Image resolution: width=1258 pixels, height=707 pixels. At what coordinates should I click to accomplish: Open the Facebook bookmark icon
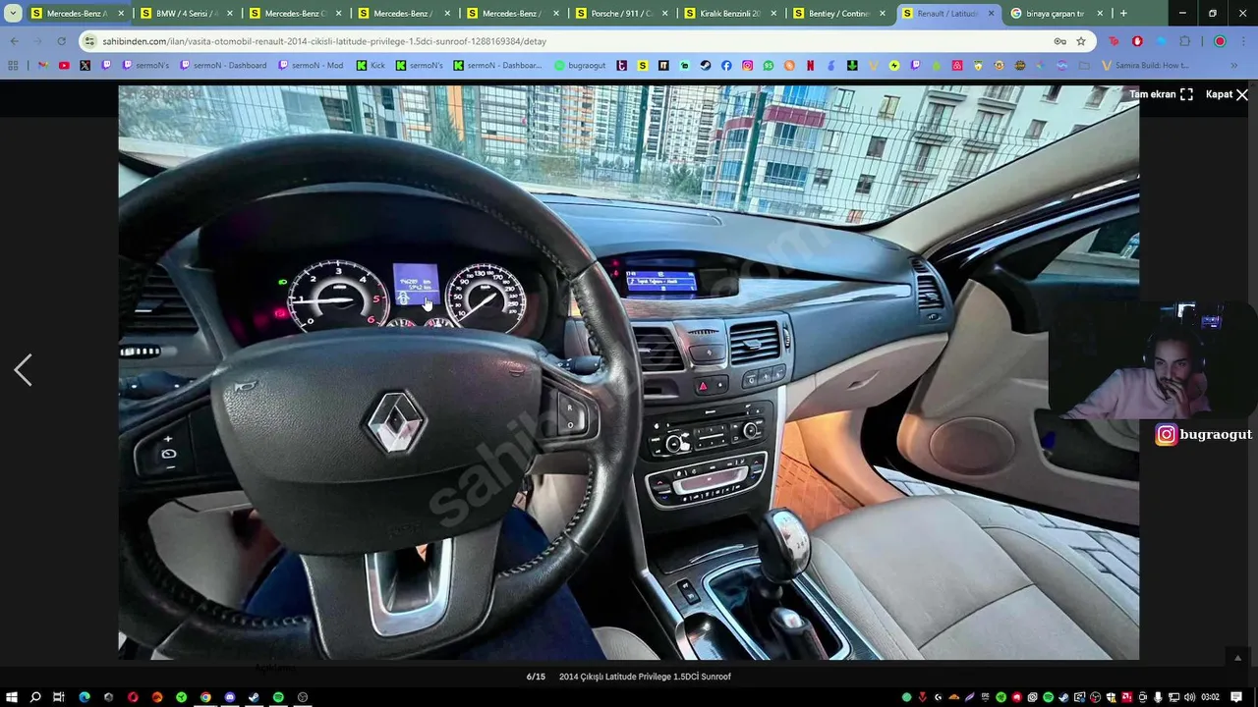(x=726, y=66)
